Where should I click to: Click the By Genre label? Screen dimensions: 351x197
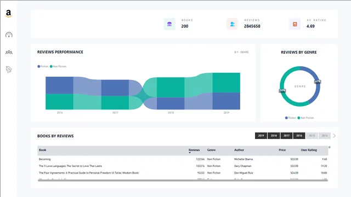click(241, 52)
